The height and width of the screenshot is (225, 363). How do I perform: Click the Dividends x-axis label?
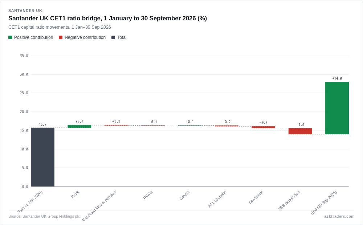(256, 197)
